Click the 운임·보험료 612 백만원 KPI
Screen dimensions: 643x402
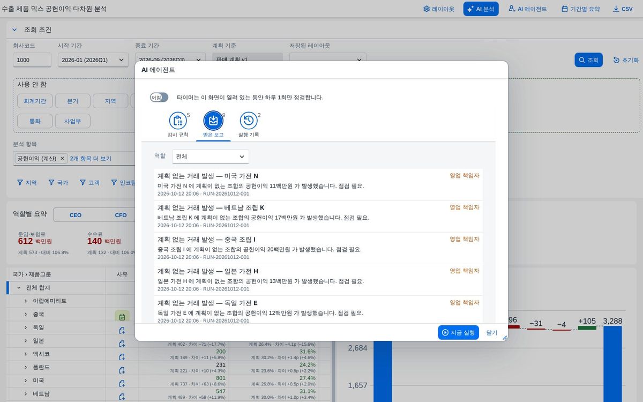coord(43,243)
